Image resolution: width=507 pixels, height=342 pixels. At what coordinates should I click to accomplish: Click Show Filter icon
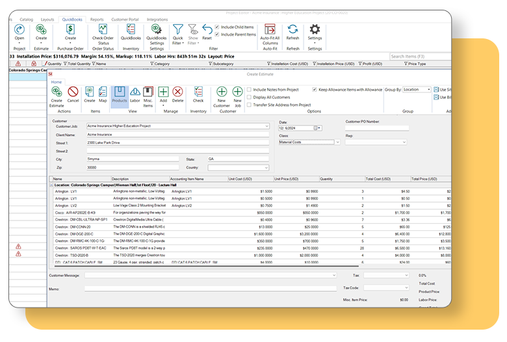[x=193, y=30]
